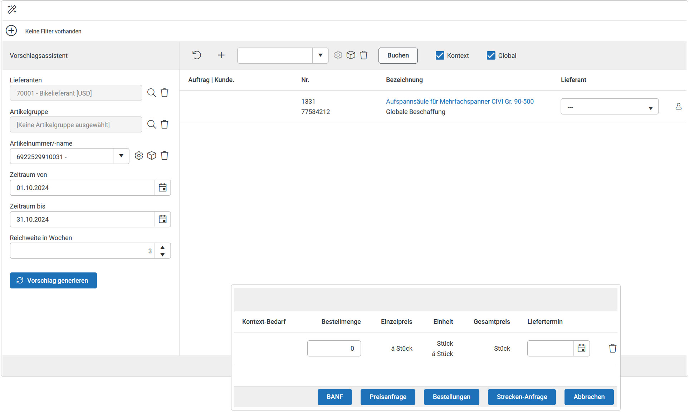This screenshot has width=689, height=418.
Task: Toggle the Global checkbox
Action: coord(491,55)
